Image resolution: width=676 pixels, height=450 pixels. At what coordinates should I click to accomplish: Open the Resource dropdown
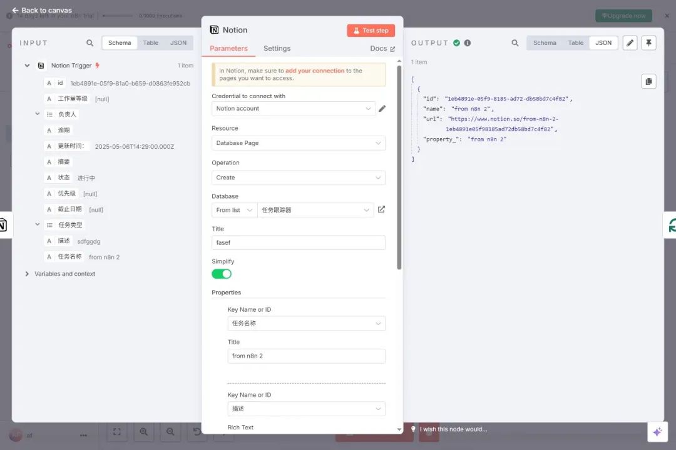(x=299, y=143)
